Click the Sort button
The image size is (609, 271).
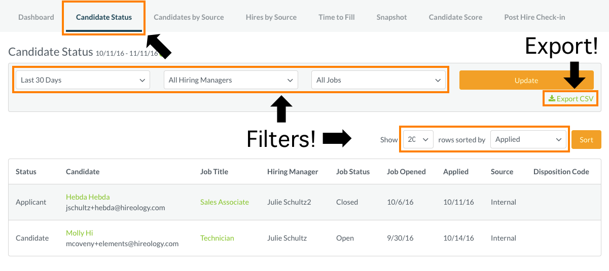tap(586, 140)
